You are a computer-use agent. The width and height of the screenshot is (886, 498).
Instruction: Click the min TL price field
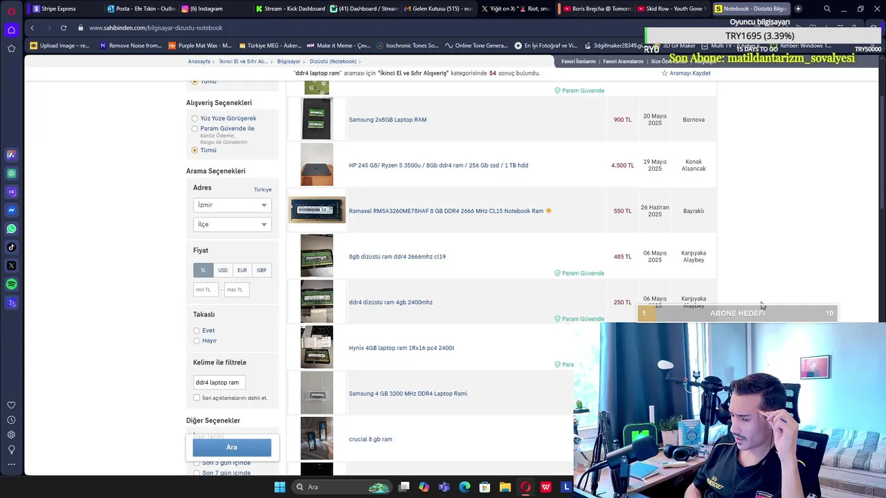click(x=206, y=290)
